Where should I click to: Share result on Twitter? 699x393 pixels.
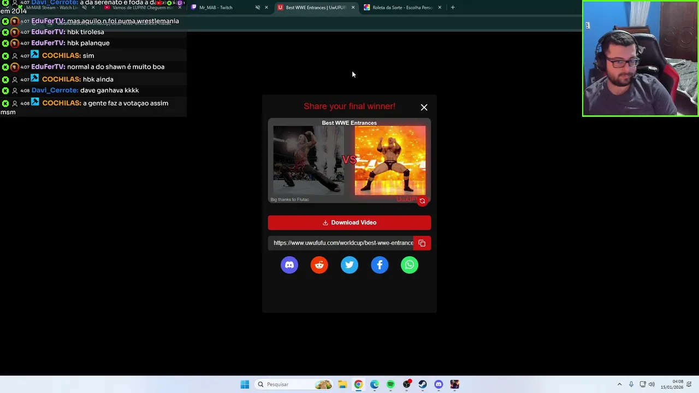(x=349, y=265)
